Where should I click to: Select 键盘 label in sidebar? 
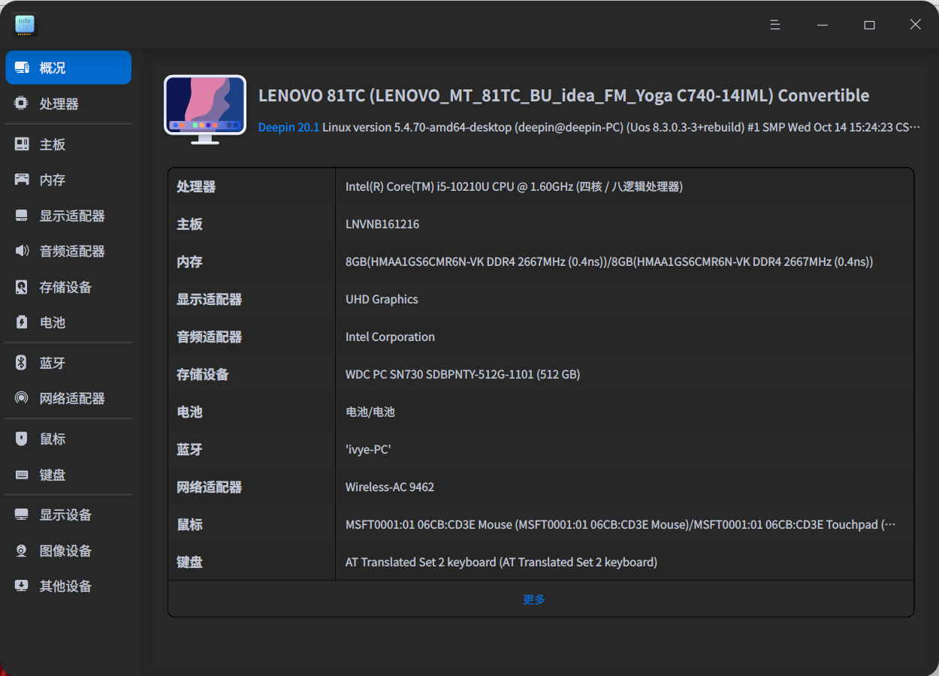pyautogui.click(x=53, y=475)
